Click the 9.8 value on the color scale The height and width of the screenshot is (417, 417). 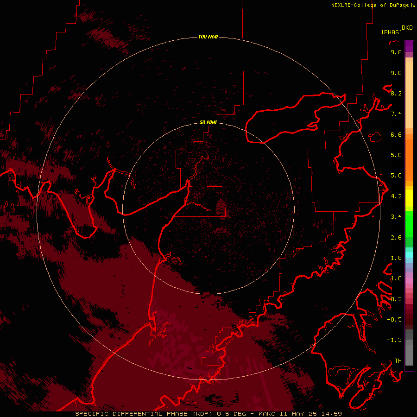pos(396,52)
